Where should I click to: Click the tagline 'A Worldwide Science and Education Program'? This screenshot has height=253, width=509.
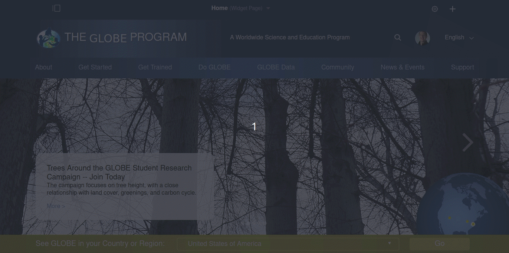tap(290, 38)
